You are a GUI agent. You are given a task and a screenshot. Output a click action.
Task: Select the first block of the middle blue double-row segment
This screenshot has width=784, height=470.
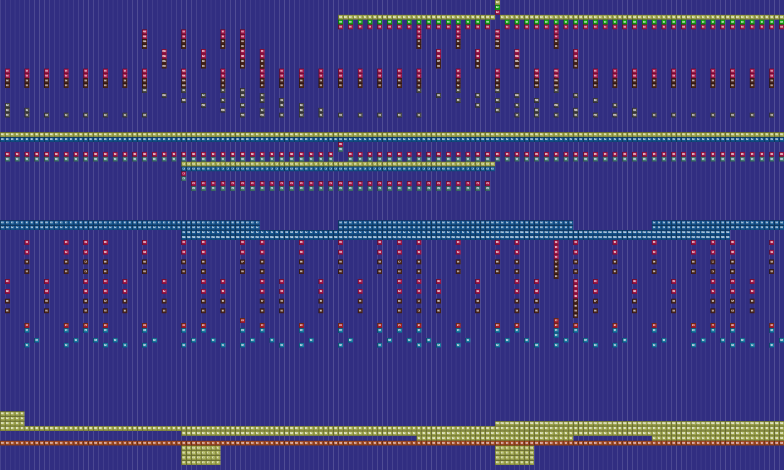[x=341, y=223]
